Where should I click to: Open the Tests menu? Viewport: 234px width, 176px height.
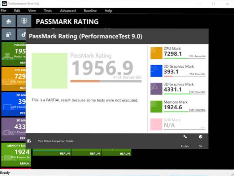click(x=47, y=11)
